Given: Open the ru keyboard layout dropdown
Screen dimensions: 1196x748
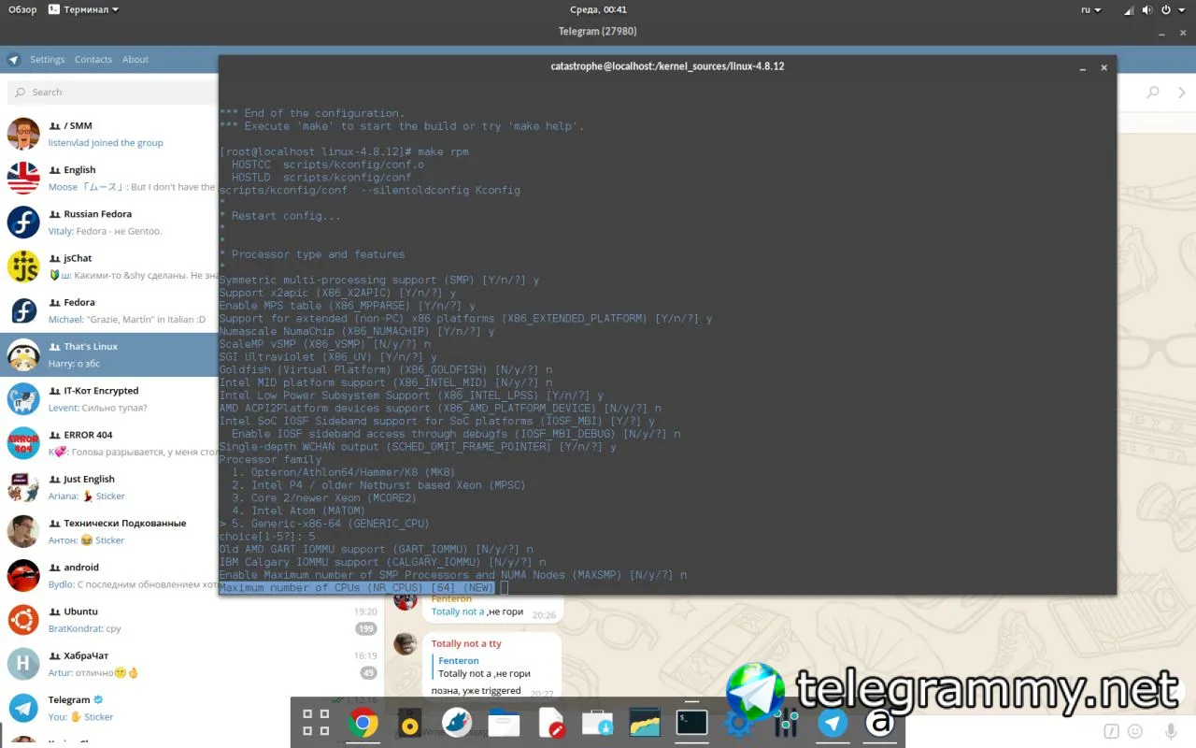Looking at the screenshot, I should pos(1091,10).
